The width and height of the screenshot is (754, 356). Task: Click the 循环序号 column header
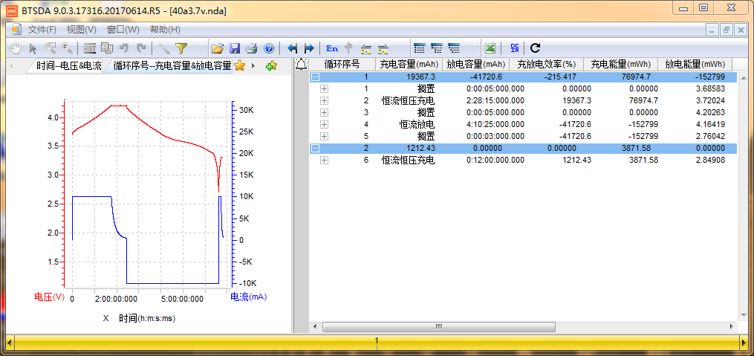point(342,64)
